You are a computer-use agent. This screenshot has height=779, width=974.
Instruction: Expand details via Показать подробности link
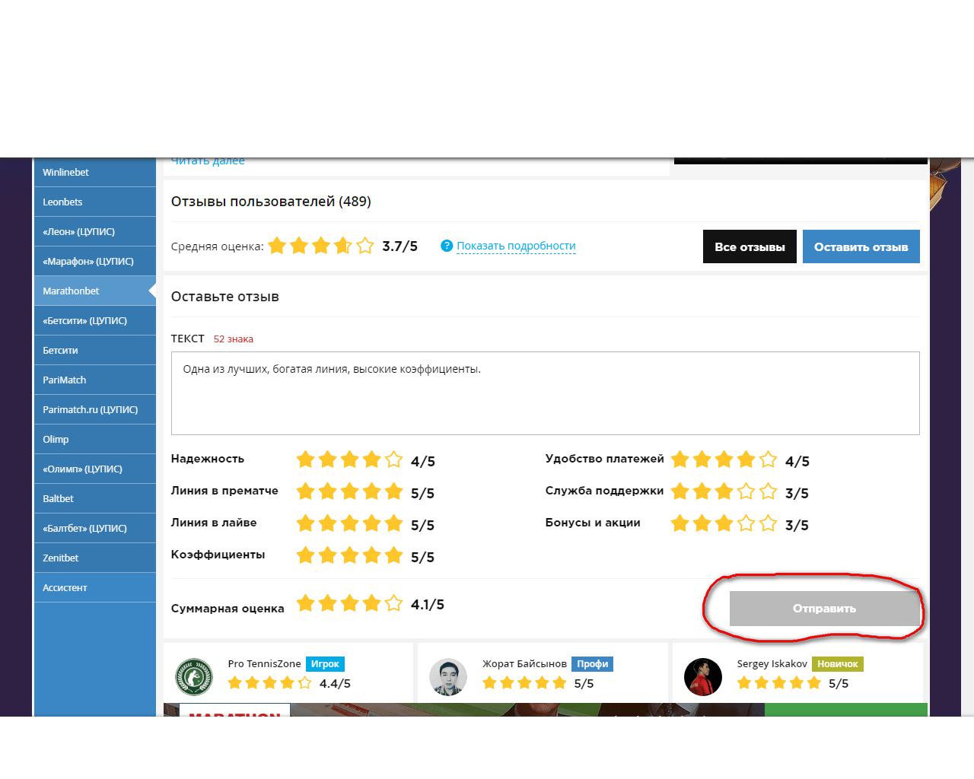point(516,246)
